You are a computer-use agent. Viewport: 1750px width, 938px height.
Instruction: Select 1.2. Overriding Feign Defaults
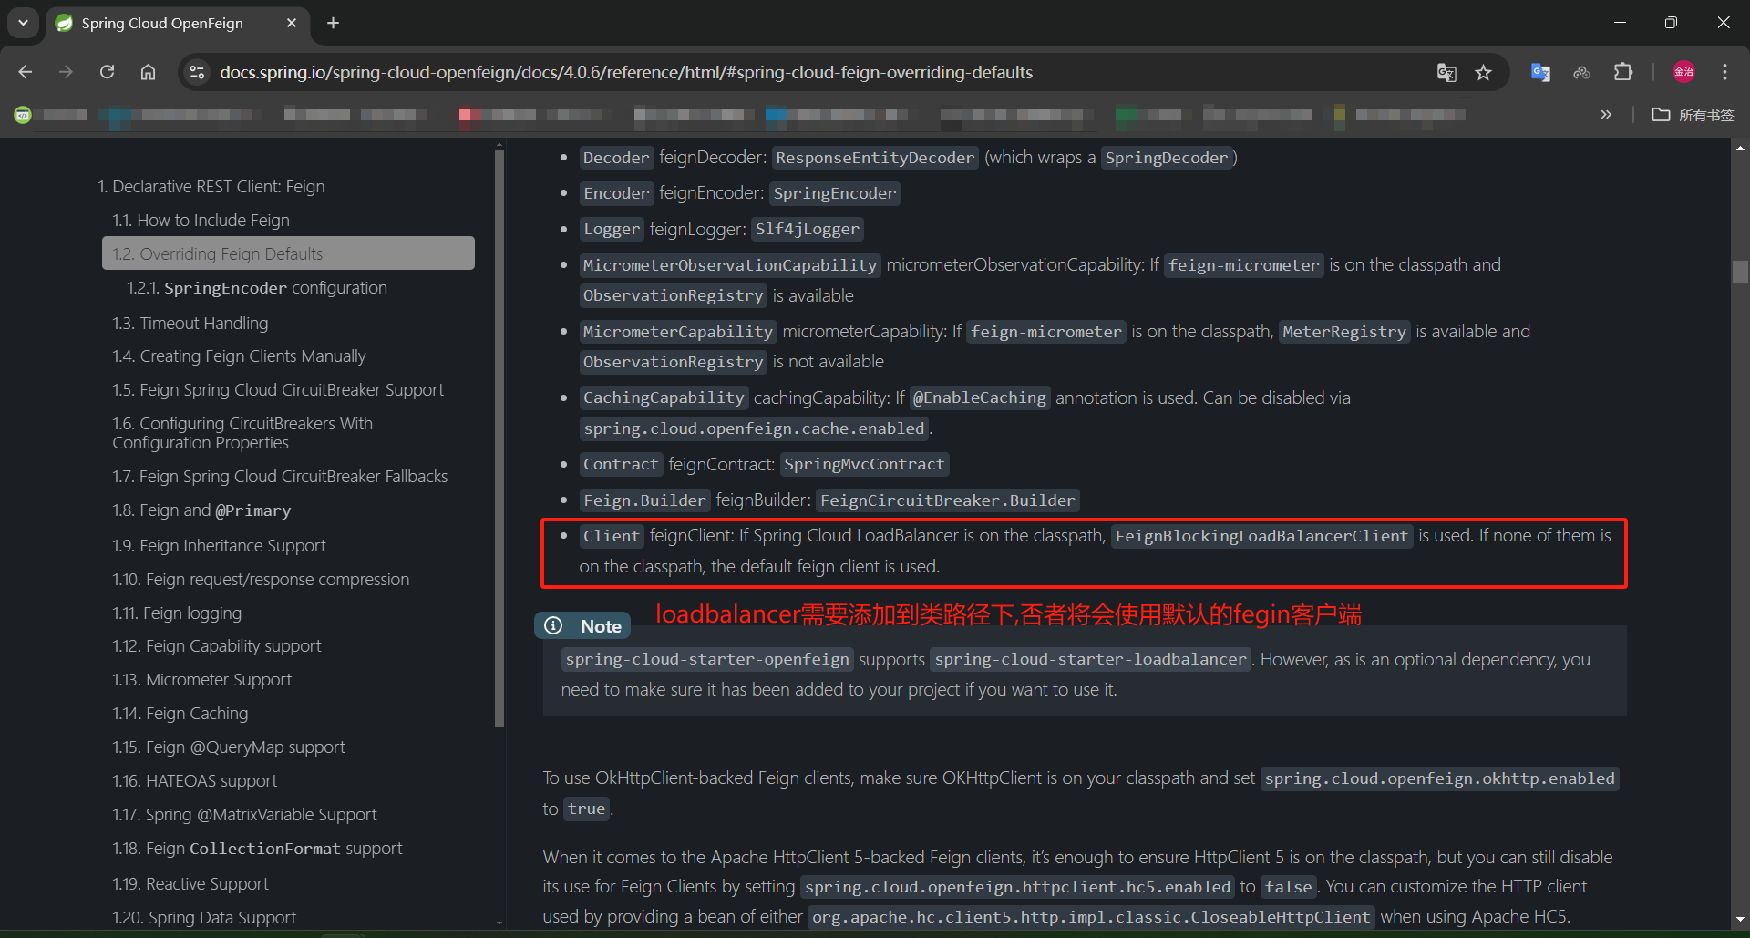288,253
